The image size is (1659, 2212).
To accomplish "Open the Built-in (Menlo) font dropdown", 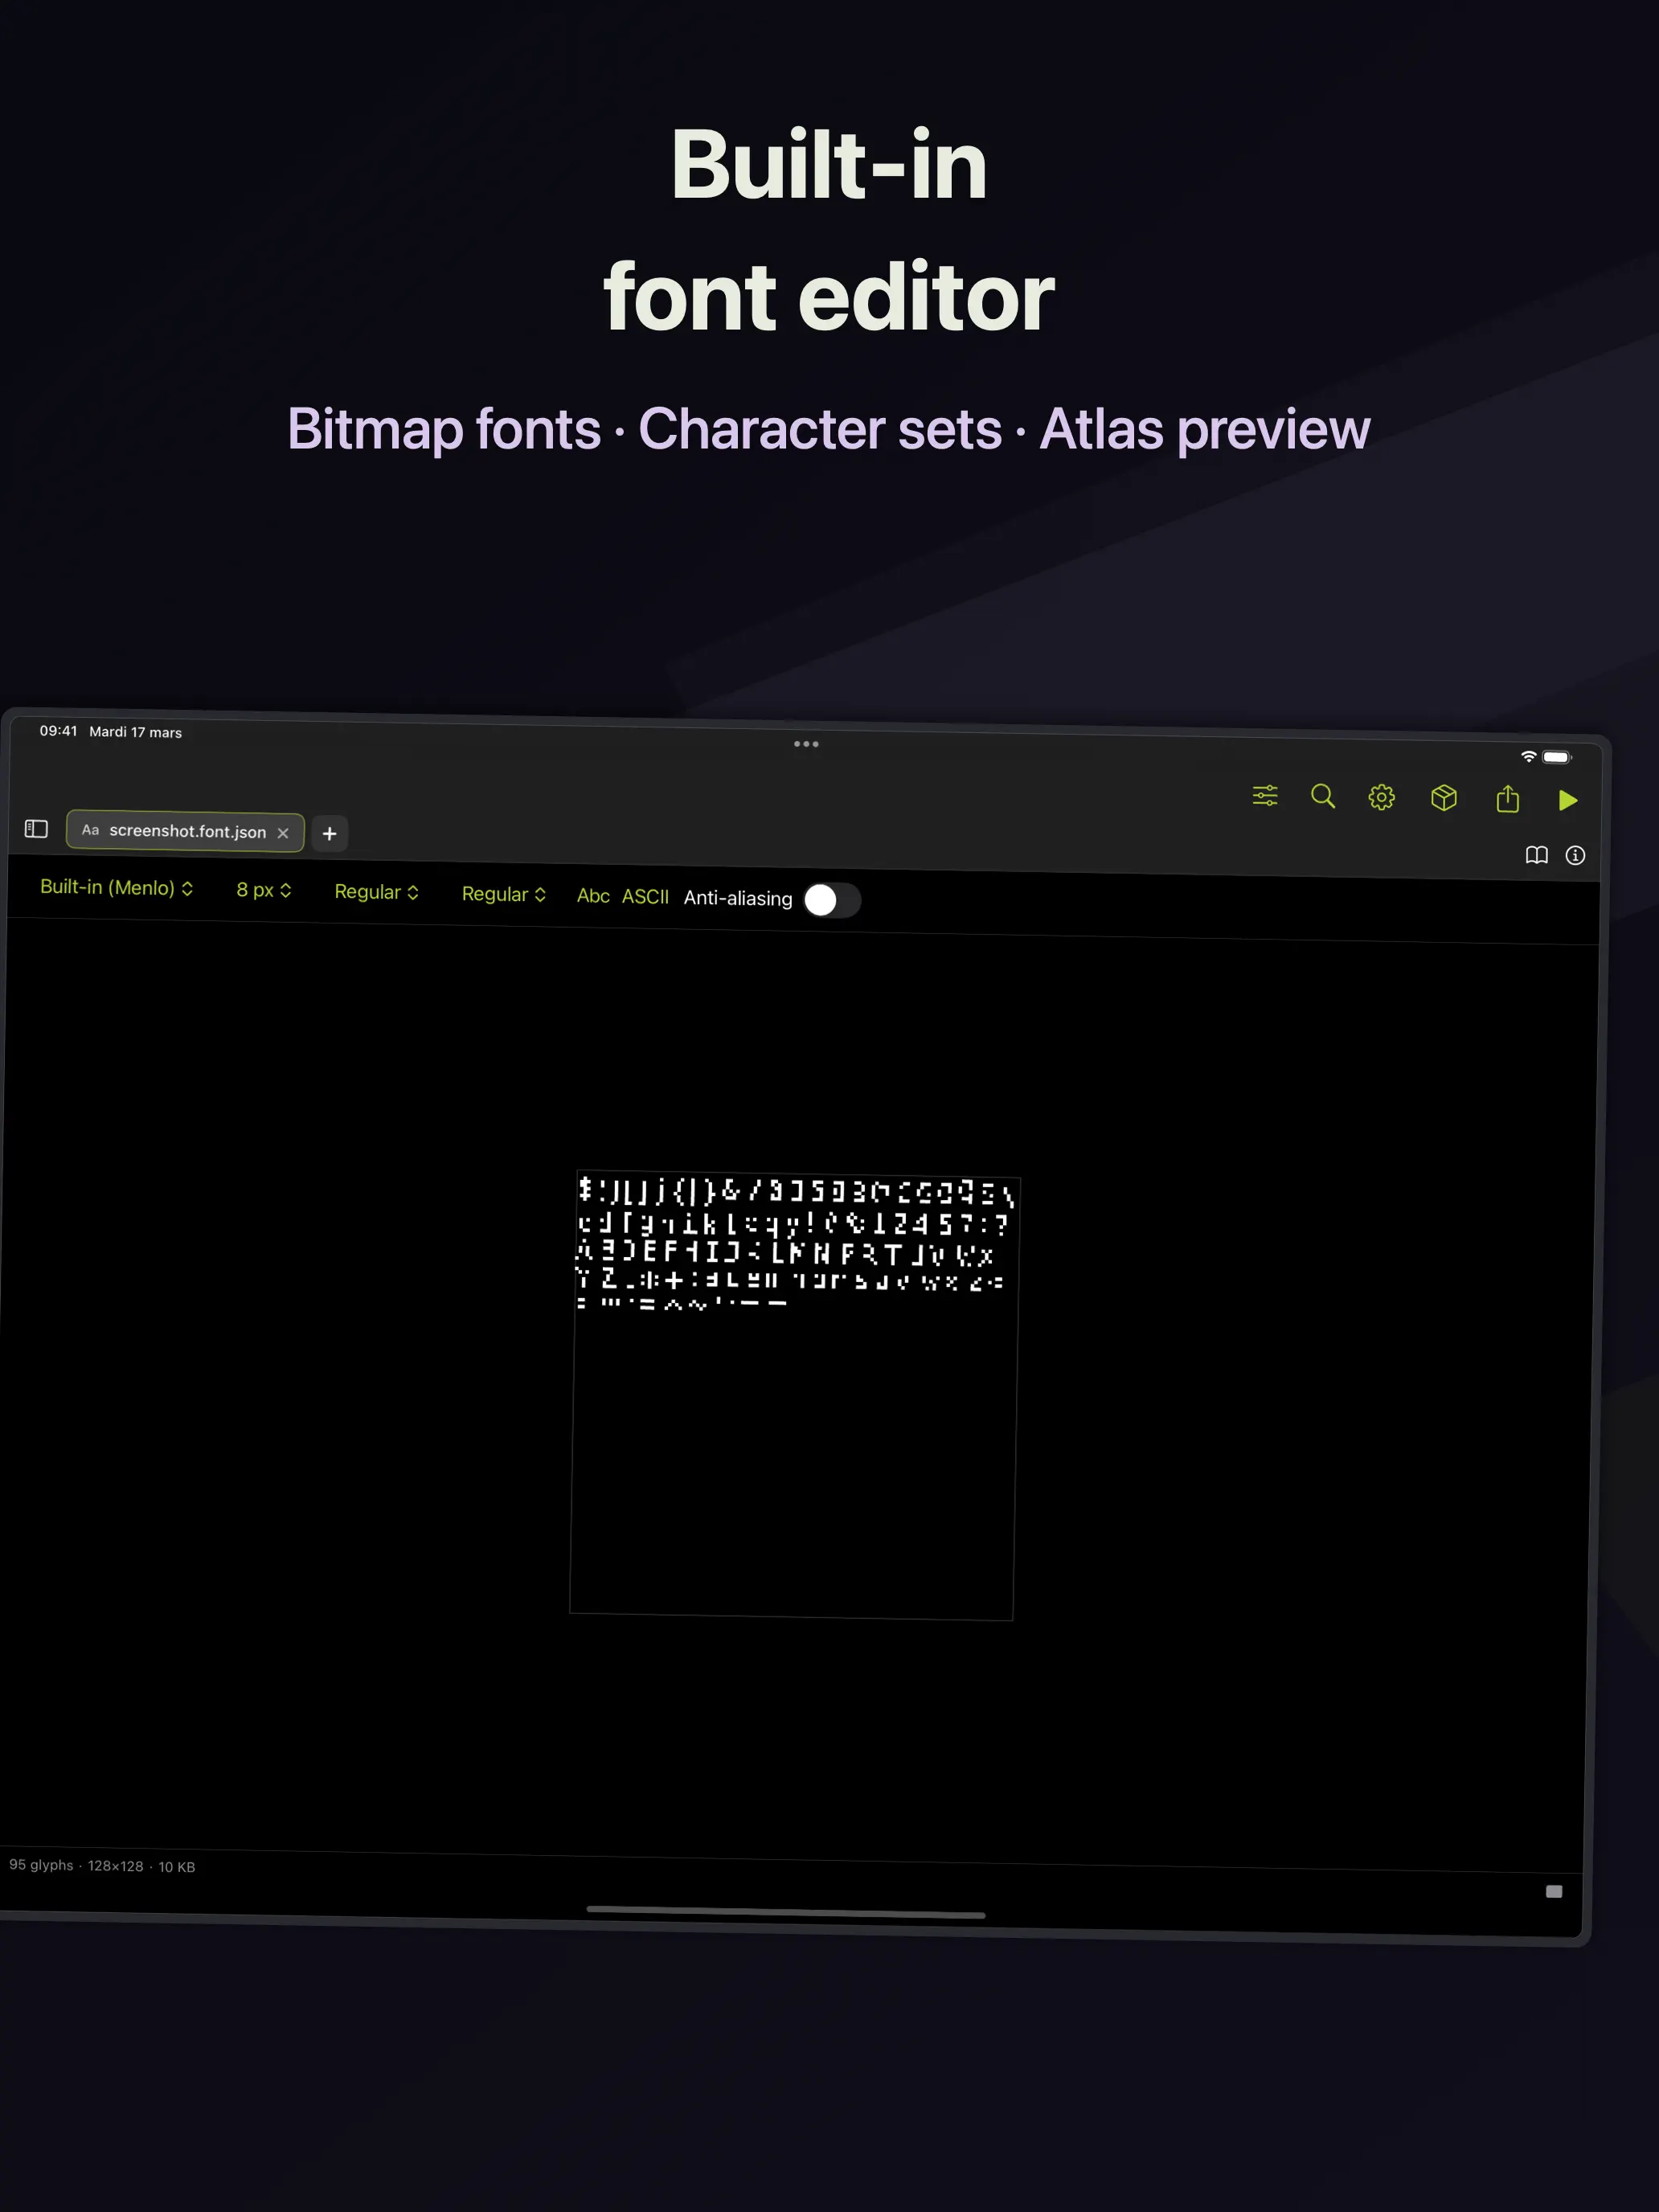I will click(117, 888).
